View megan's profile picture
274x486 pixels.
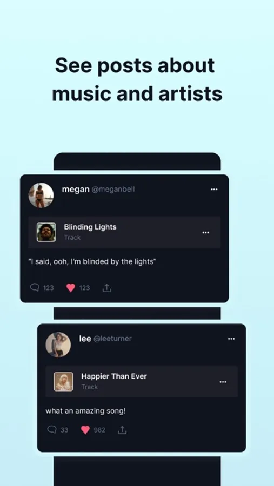pos(41,195)
